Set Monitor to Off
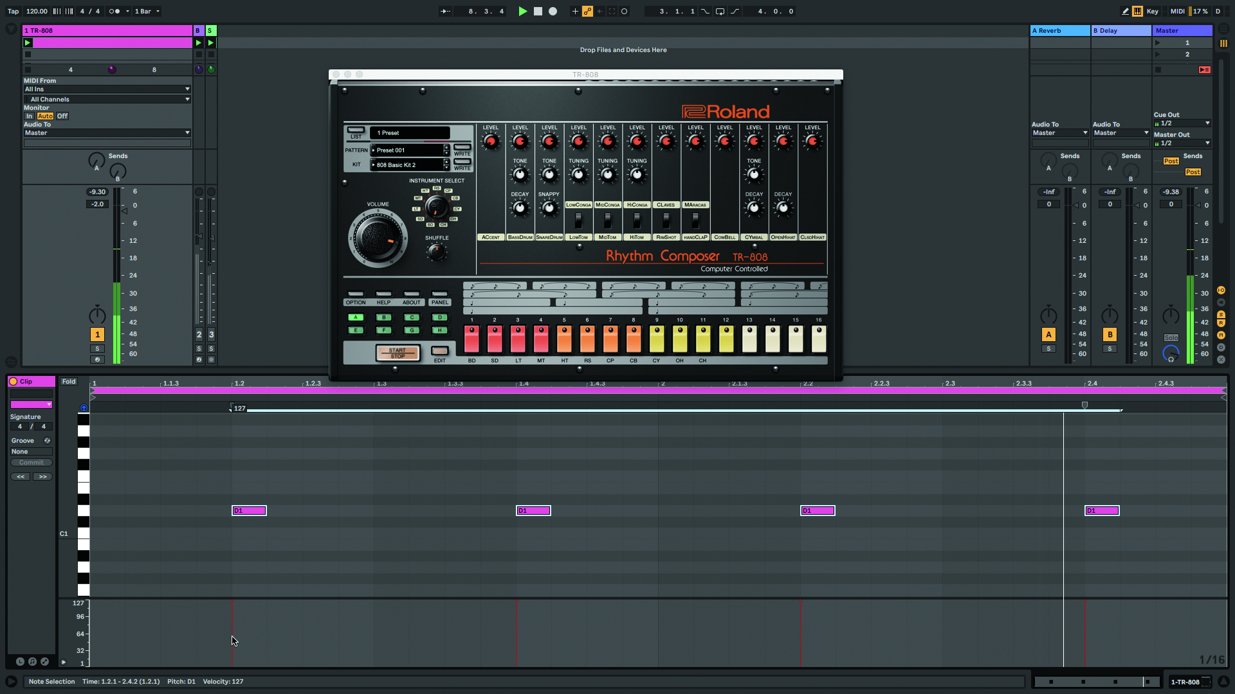The height and width of the screenshot is (694, 1235). [x=62, y=116]
